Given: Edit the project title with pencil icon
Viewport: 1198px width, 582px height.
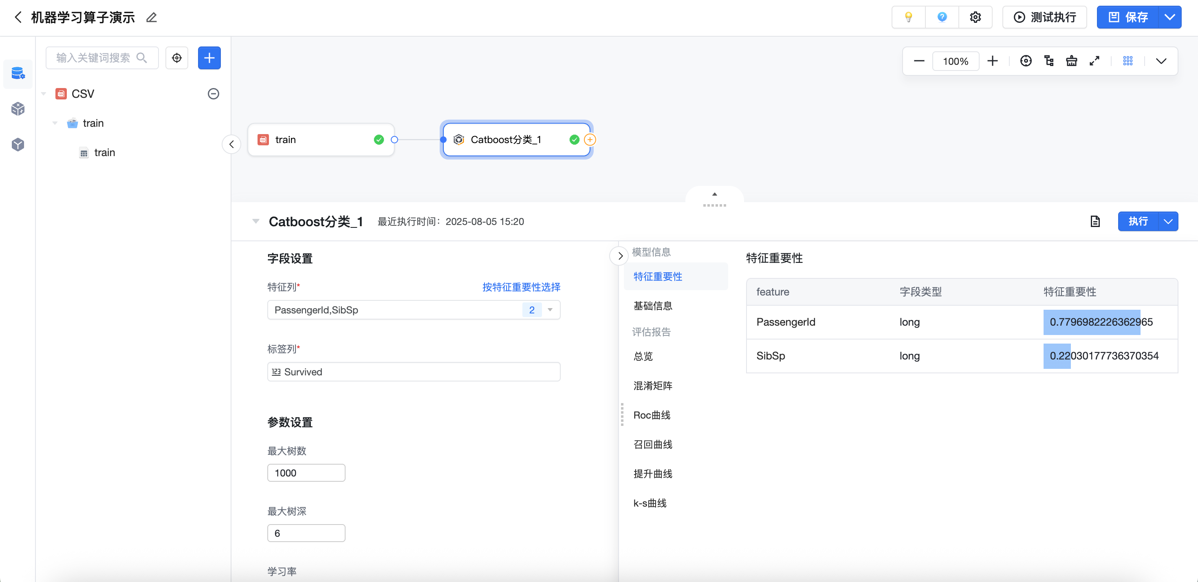Looking at the screenshot, I should point(152,18).
